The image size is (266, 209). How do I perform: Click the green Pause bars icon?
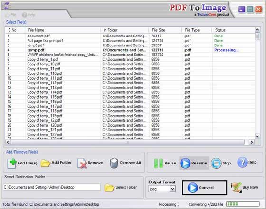click(x=158, y=164)
